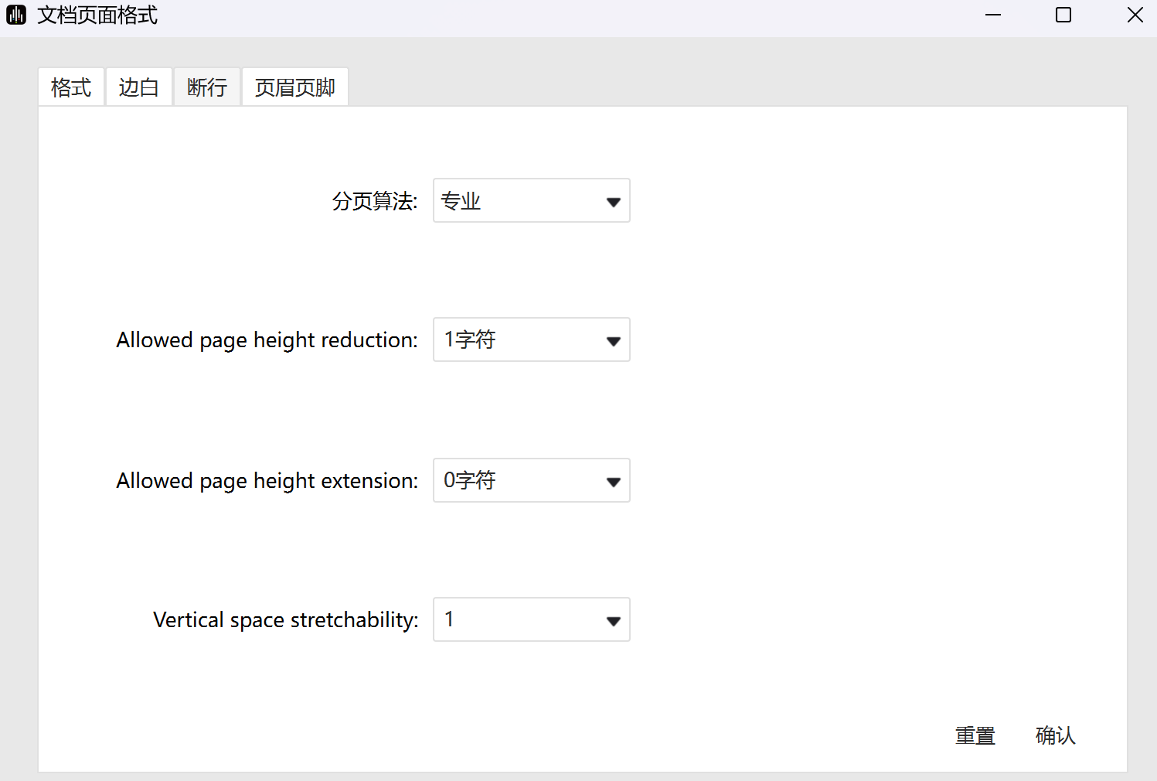
Task: Go to the 页眉页脚 tab
Action: click(295, 87)
